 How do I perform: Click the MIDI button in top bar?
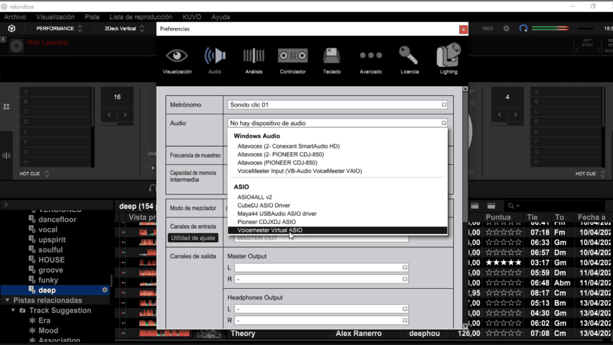(488, 29)
